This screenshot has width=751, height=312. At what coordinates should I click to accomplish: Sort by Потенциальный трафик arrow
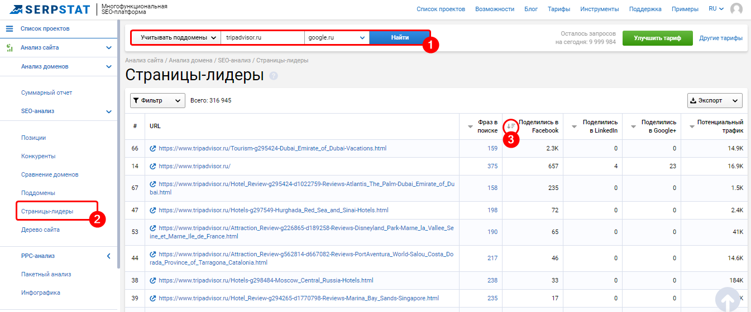point(692,126)
